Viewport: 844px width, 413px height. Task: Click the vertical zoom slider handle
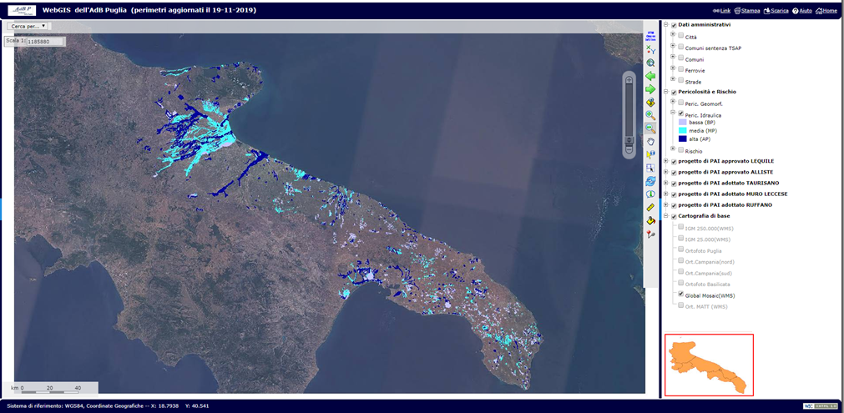pos(629,140)
